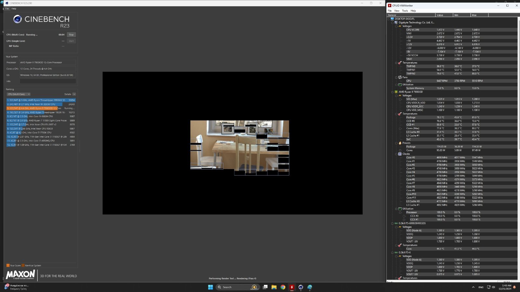This screenshot has width=520, height=292.
Task: Click the thermometer icon beside Gigabyte Temperatures
Action: click(x=400, y=63)
